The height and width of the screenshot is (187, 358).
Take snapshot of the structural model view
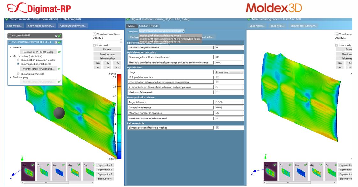pyautogui.click(x=107, y=58)
